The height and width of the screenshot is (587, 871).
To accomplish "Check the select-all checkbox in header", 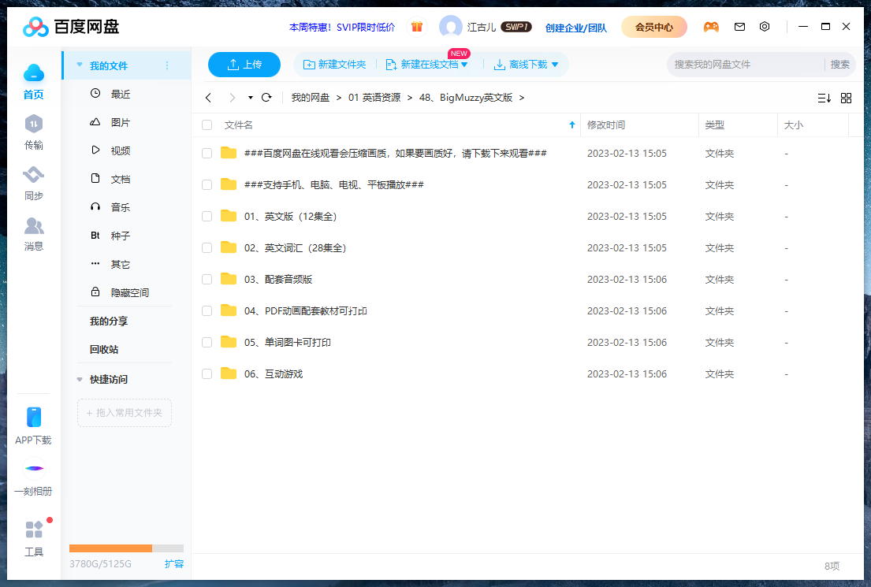I will [x=207, y=124].
